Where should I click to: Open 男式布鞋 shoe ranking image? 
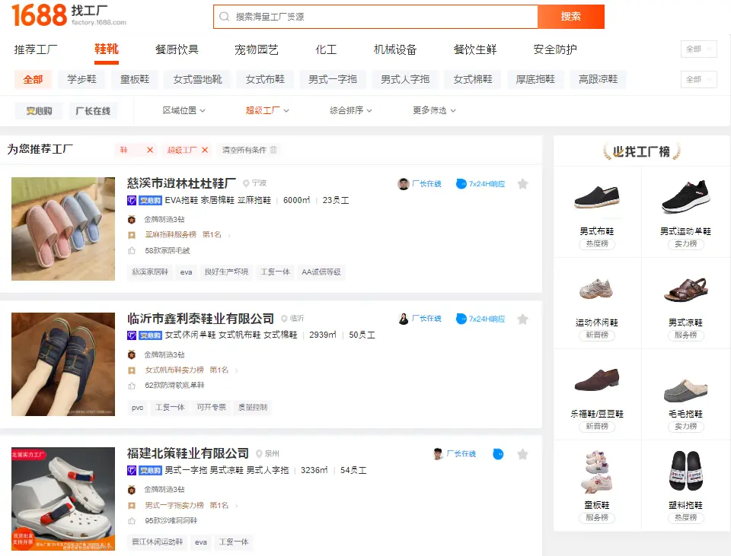point(597,197)
